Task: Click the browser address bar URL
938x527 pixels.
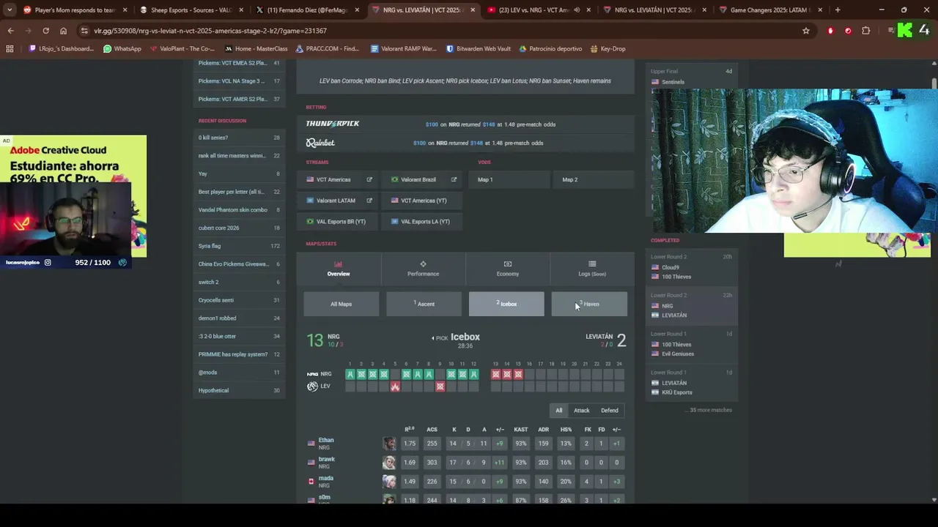Action: point(210,31)
